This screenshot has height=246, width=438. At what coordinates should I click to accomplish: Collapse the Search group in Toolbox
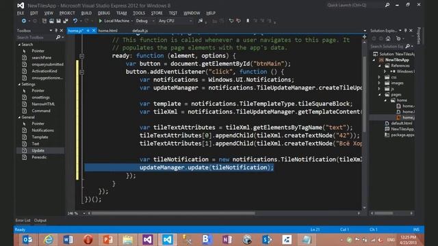19,44
